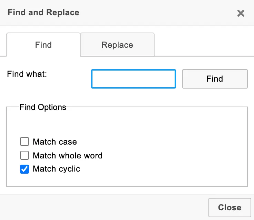Close the dialog with the X icon
Viewport: 254px width, 220px height.
coord(241,13)
